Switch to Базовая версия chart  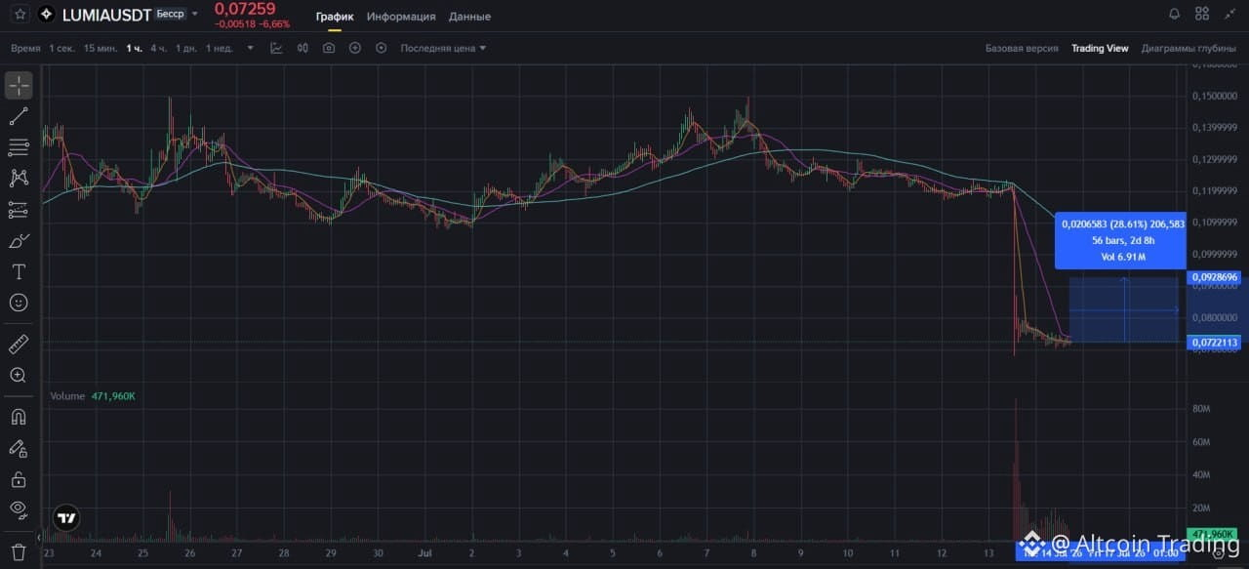pos(1022,48)
